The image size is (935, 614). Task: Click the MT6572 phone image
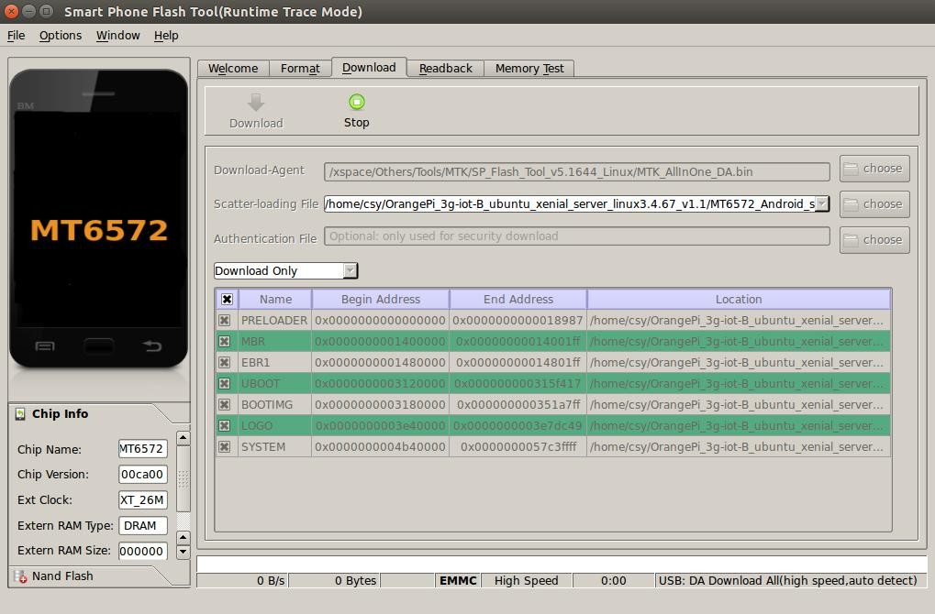pyautogui.click(x=98, y=218)
